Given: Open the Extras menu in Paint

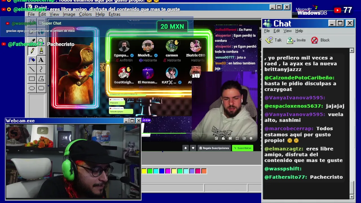Looking at the screenshot, I should click(114, 14).
